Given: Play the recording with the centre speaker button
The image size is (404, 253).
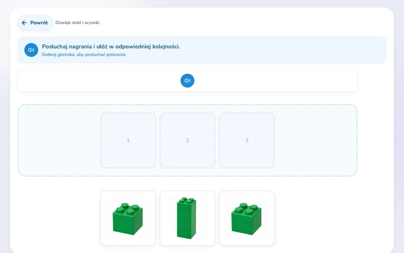Looking at the screenshot, I should pyautogui.click(x=187, y=81).
